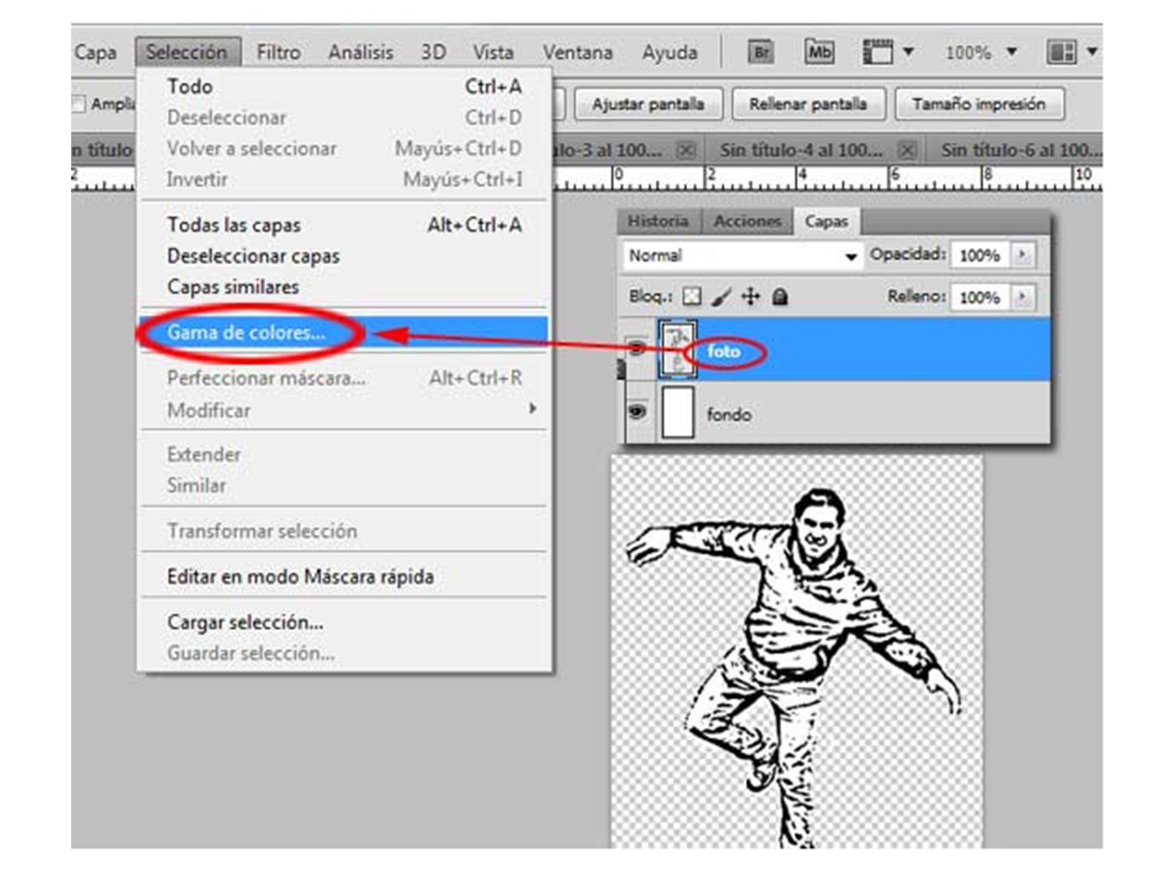This screenshot has width=1171, height=878.
Task: Launch Bridge with the Br icon
Action: pyautogui.click(x=761, y=52)
